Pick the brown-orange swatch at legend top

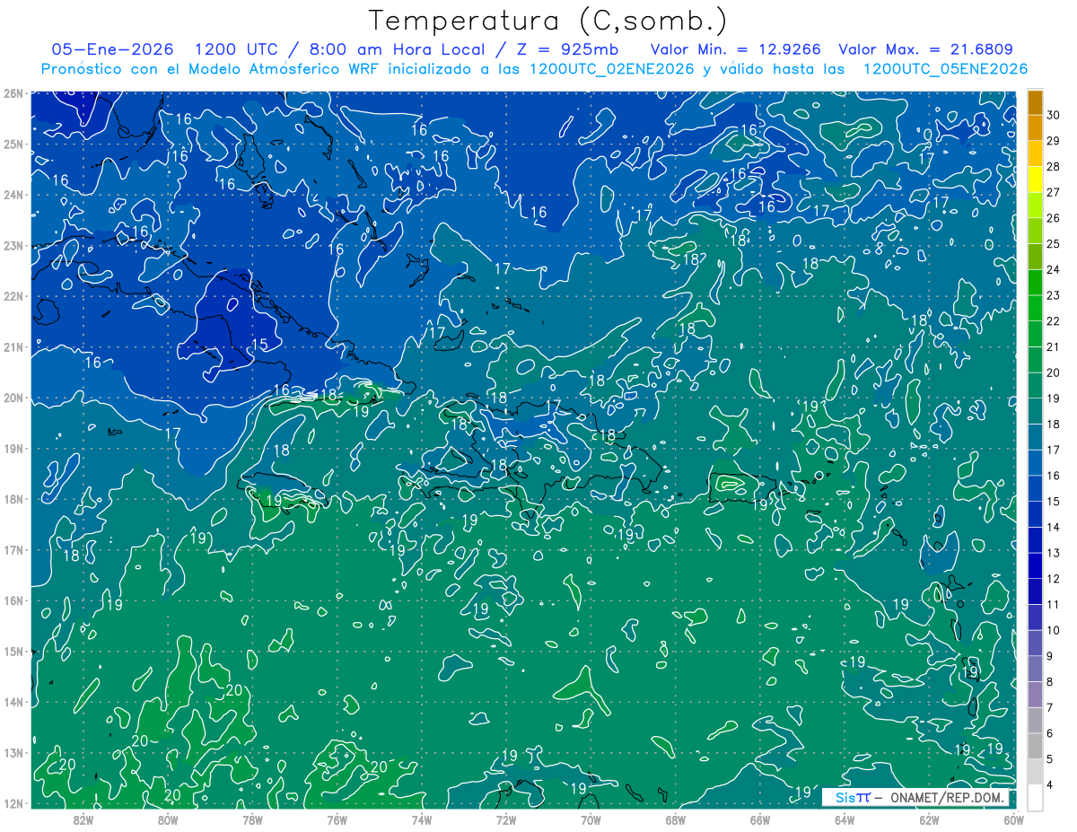(1036, 102)
